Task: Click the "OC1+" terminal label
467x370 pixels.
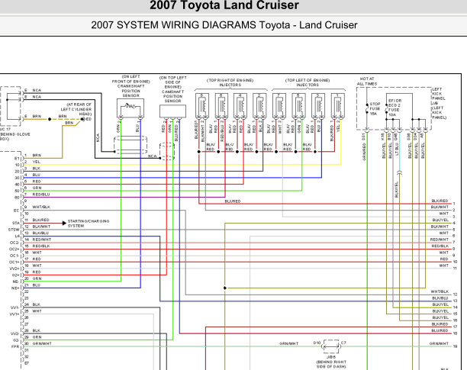Action: coord(14,262)
